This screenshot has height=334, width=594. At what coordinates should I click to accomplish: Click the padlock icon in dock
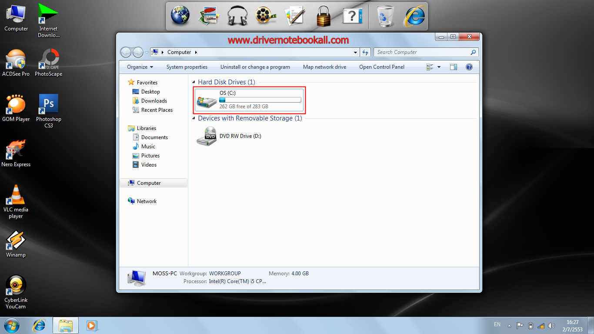click(x=324, y=16)
